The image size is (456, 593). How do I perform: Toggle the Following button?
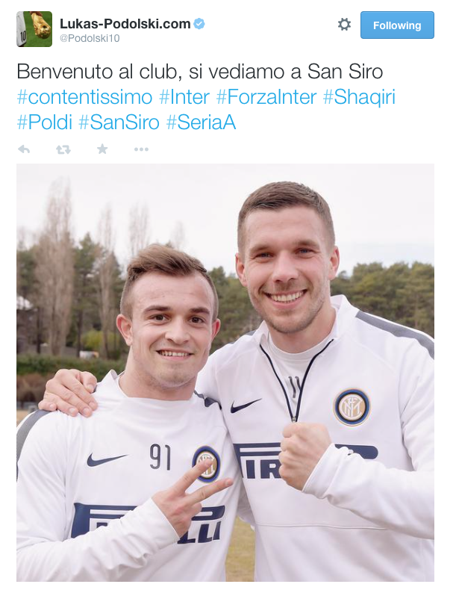pos(397,25)
